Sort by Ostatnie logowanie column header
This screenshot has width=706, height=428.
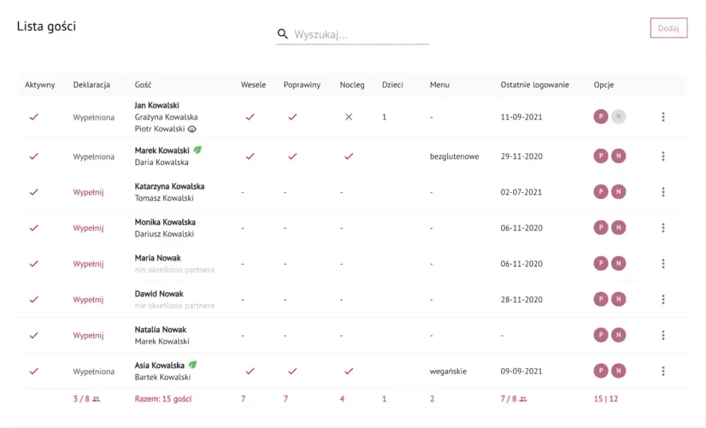[534, 85]
